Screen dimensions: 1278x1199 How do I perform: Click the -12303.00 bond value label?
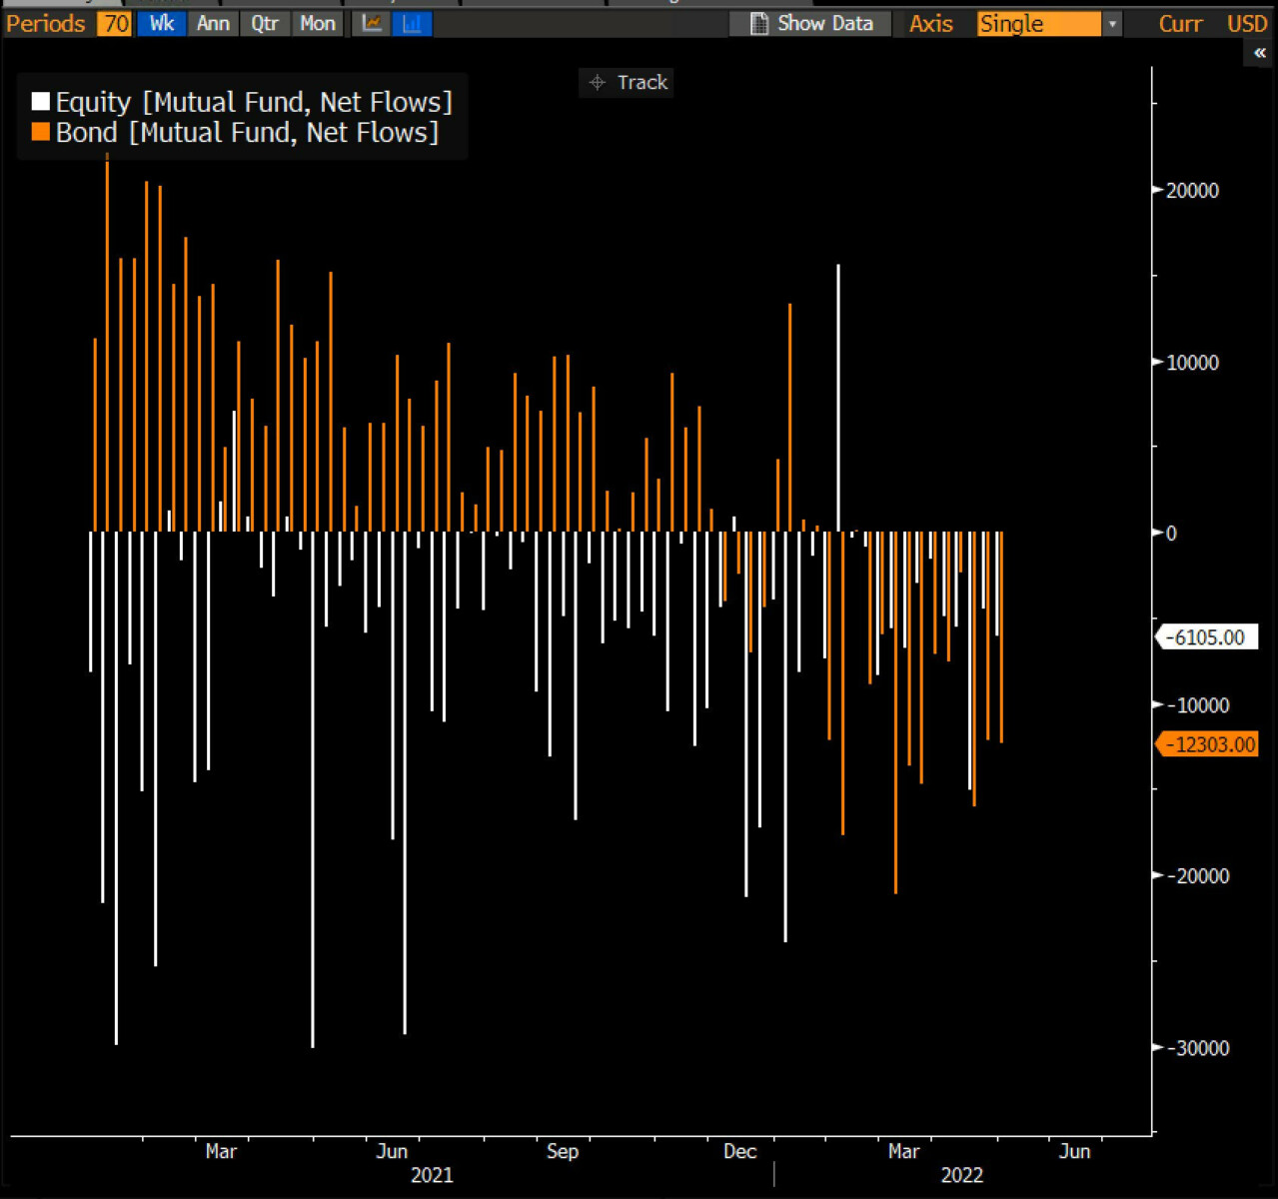click(1213, 744)
